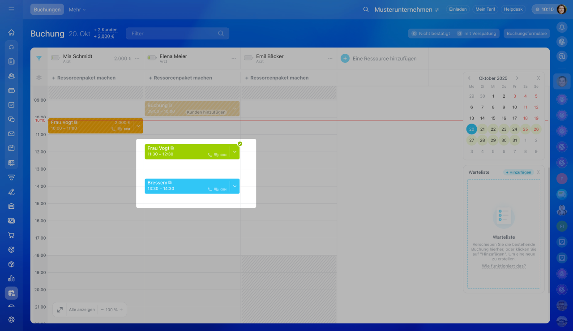Open the funnel icon in left sidebar
This screenshot has height=331, width=573.
tap(11, 177)
